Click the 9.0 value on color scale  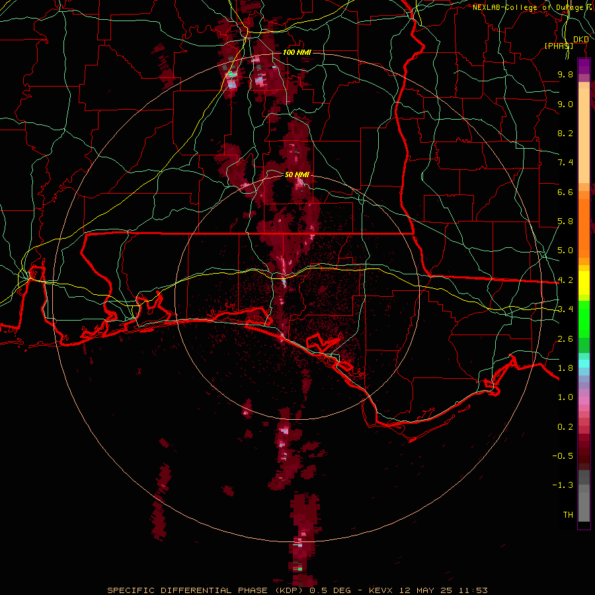(565, 104)
